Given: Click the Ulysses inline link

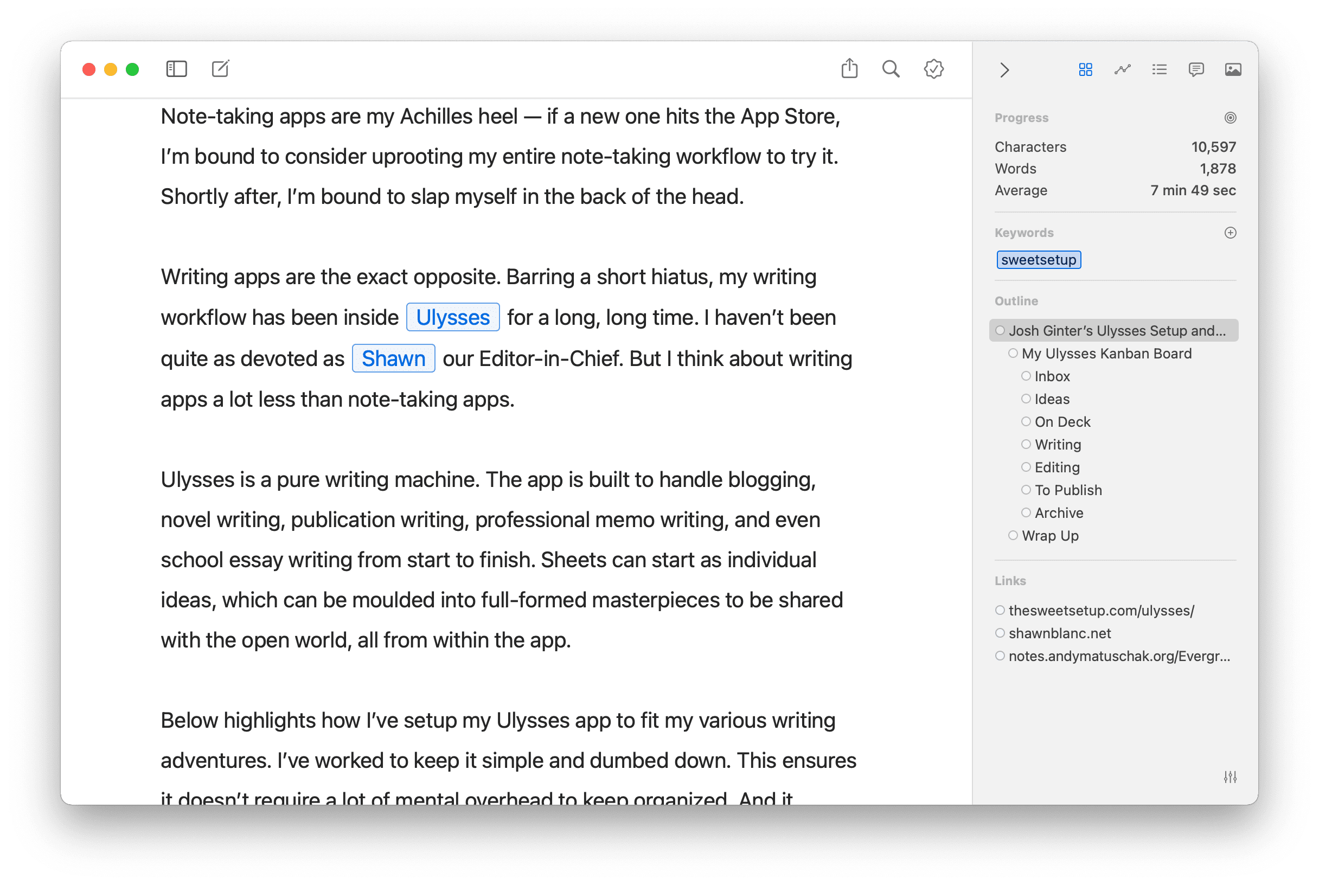Looking at the screenshot, I should tap(453, 317).
